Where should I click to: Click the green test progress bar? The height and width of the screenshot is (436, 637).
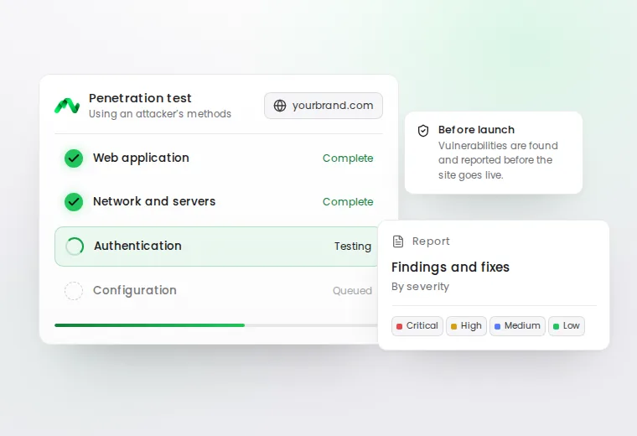[x=149, y=325]
